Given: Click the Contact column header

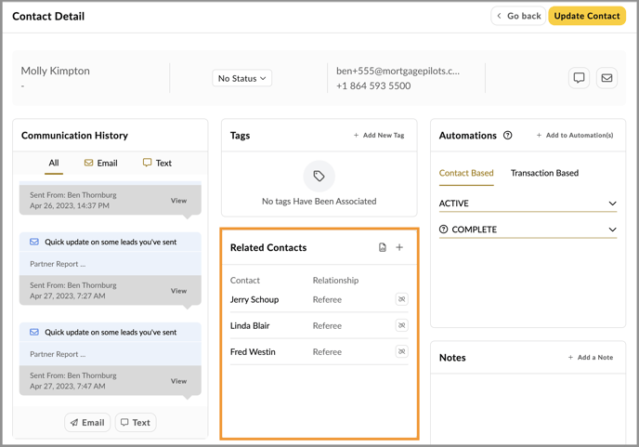Looking at the screenshot, I should coord(245,281).
